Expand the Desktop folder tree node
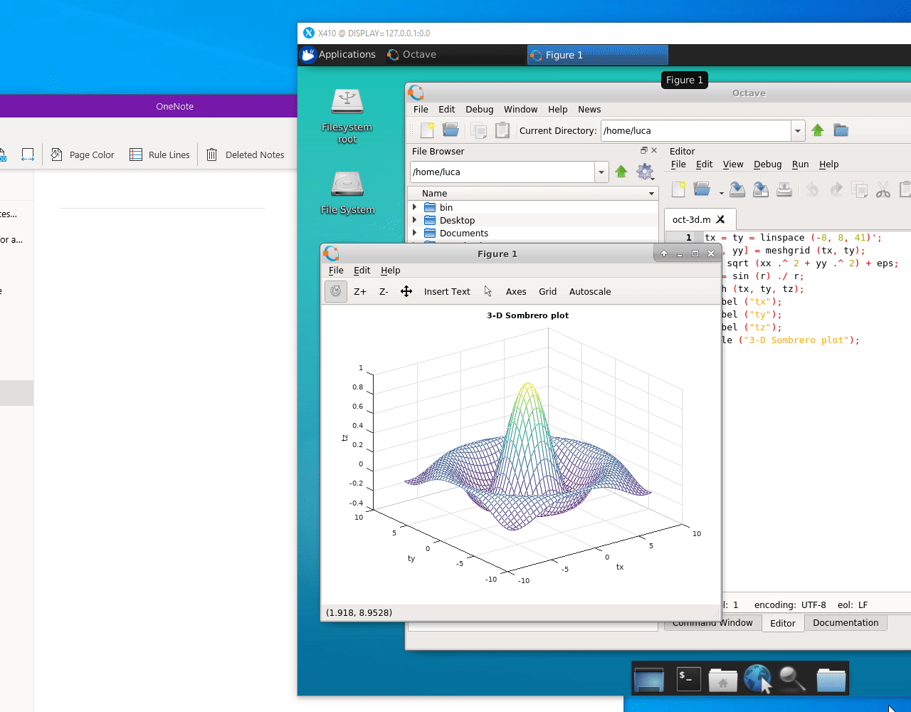The image size is (911, 712). [x=415, y=220]
